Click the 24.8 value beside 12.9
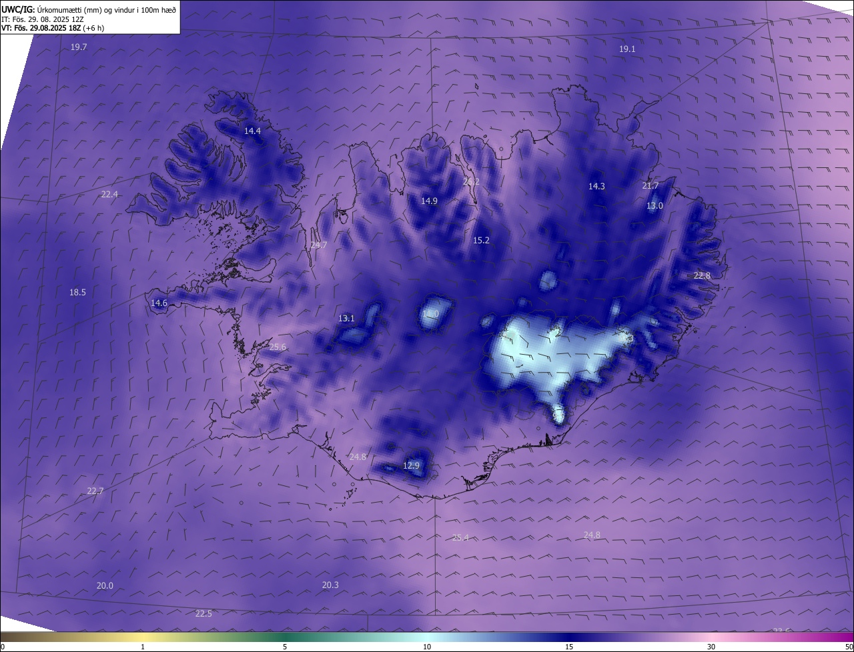The width and height of the screenshot is (854, 652). (358, 457)
